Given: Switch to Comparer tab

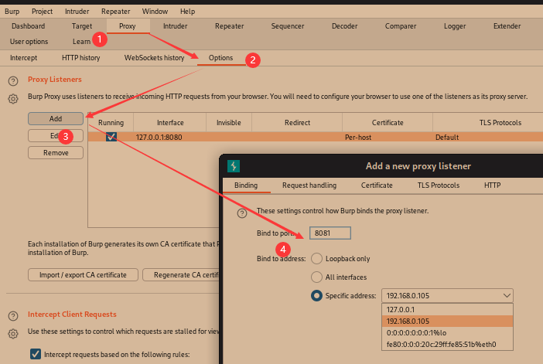Looking at the screenshot, I should 401,26.
